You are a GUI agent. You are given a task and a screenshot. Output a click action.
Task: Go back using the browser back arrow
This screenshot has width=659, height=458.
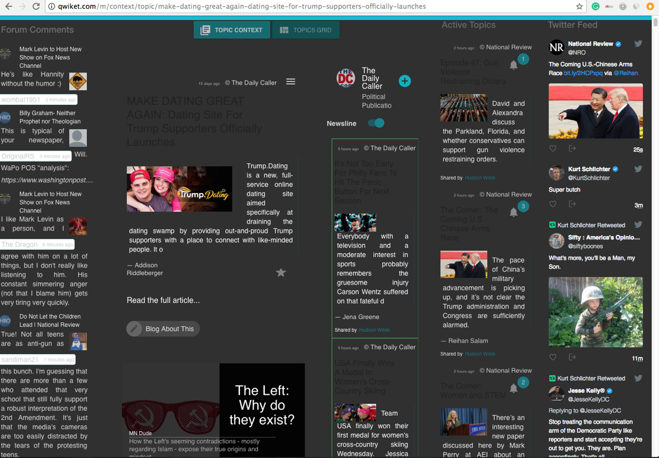[x=8, y=7]
